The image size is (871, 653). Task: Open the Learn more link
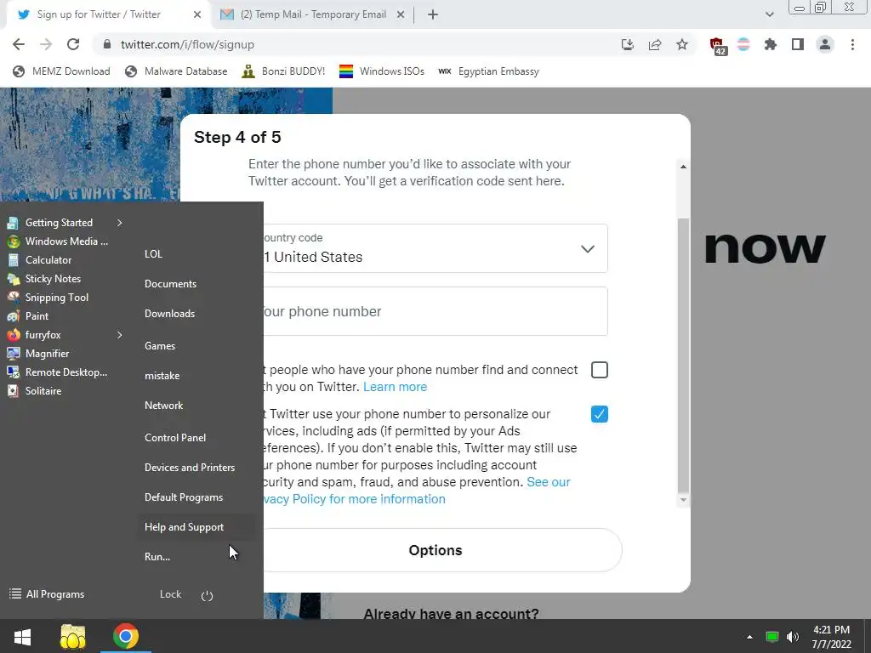pyautogui.click(x=395, y=387)
